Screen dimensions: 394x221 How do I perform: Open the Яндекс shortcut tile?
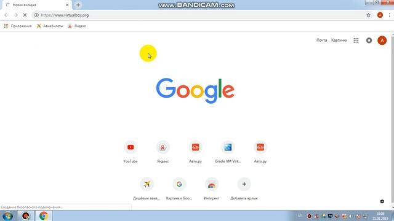(x=163, y=152)
